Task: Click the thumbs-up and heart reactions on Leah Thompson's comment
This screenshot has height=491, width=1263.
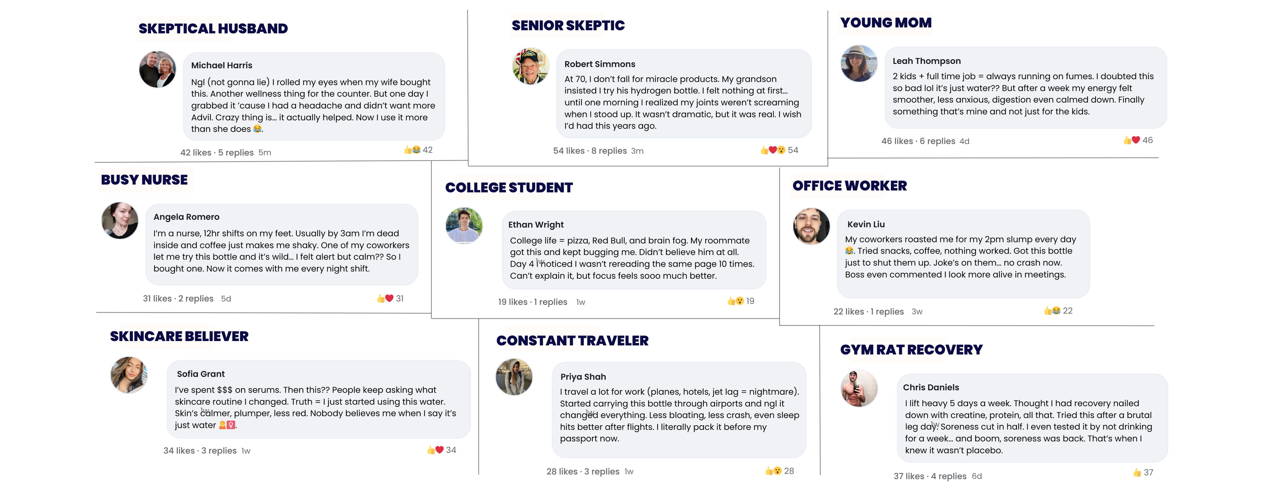Action: 1131,140
